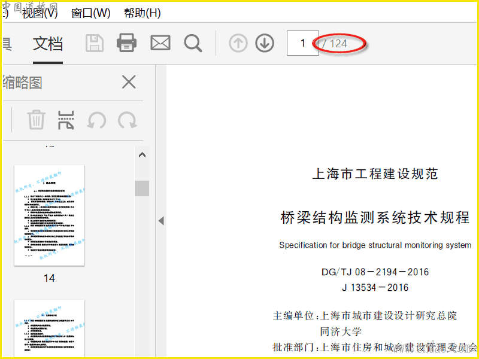Viewport: 479px width, 359px height.
Task: Go to next page arrow
Action: [x=265, y=43]
